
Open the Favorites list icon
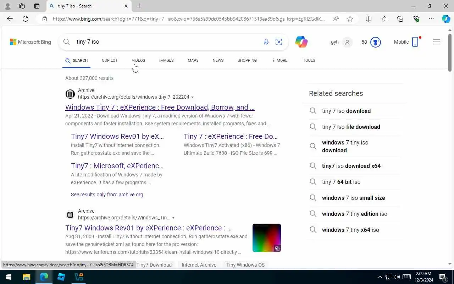(x=384, y=19)
